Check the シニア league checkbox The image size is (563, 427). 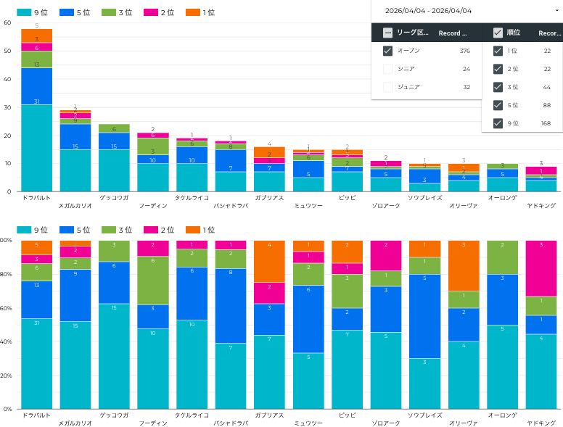[387, 69]
